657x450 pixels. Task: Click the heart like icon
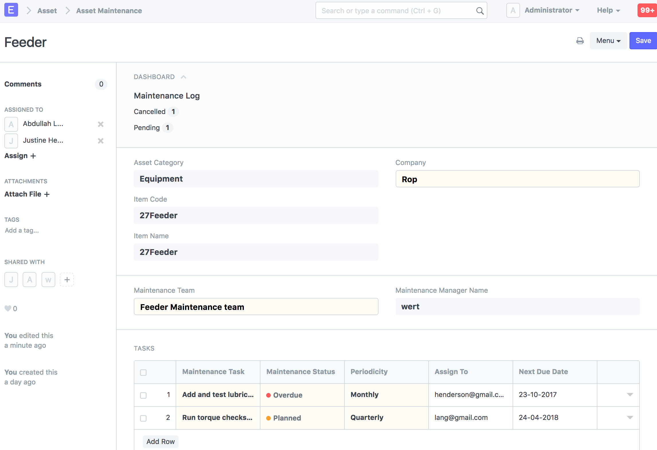pos(8,308)
